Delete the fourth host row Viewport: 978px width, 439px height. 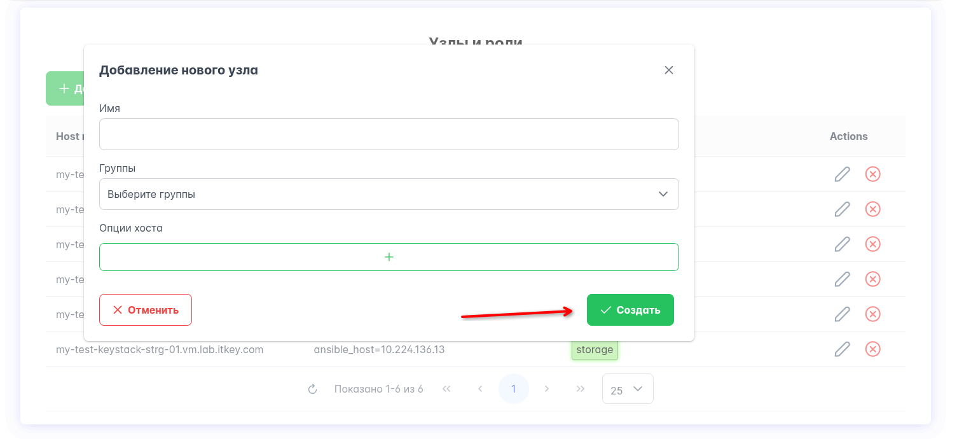coord(873,279)
